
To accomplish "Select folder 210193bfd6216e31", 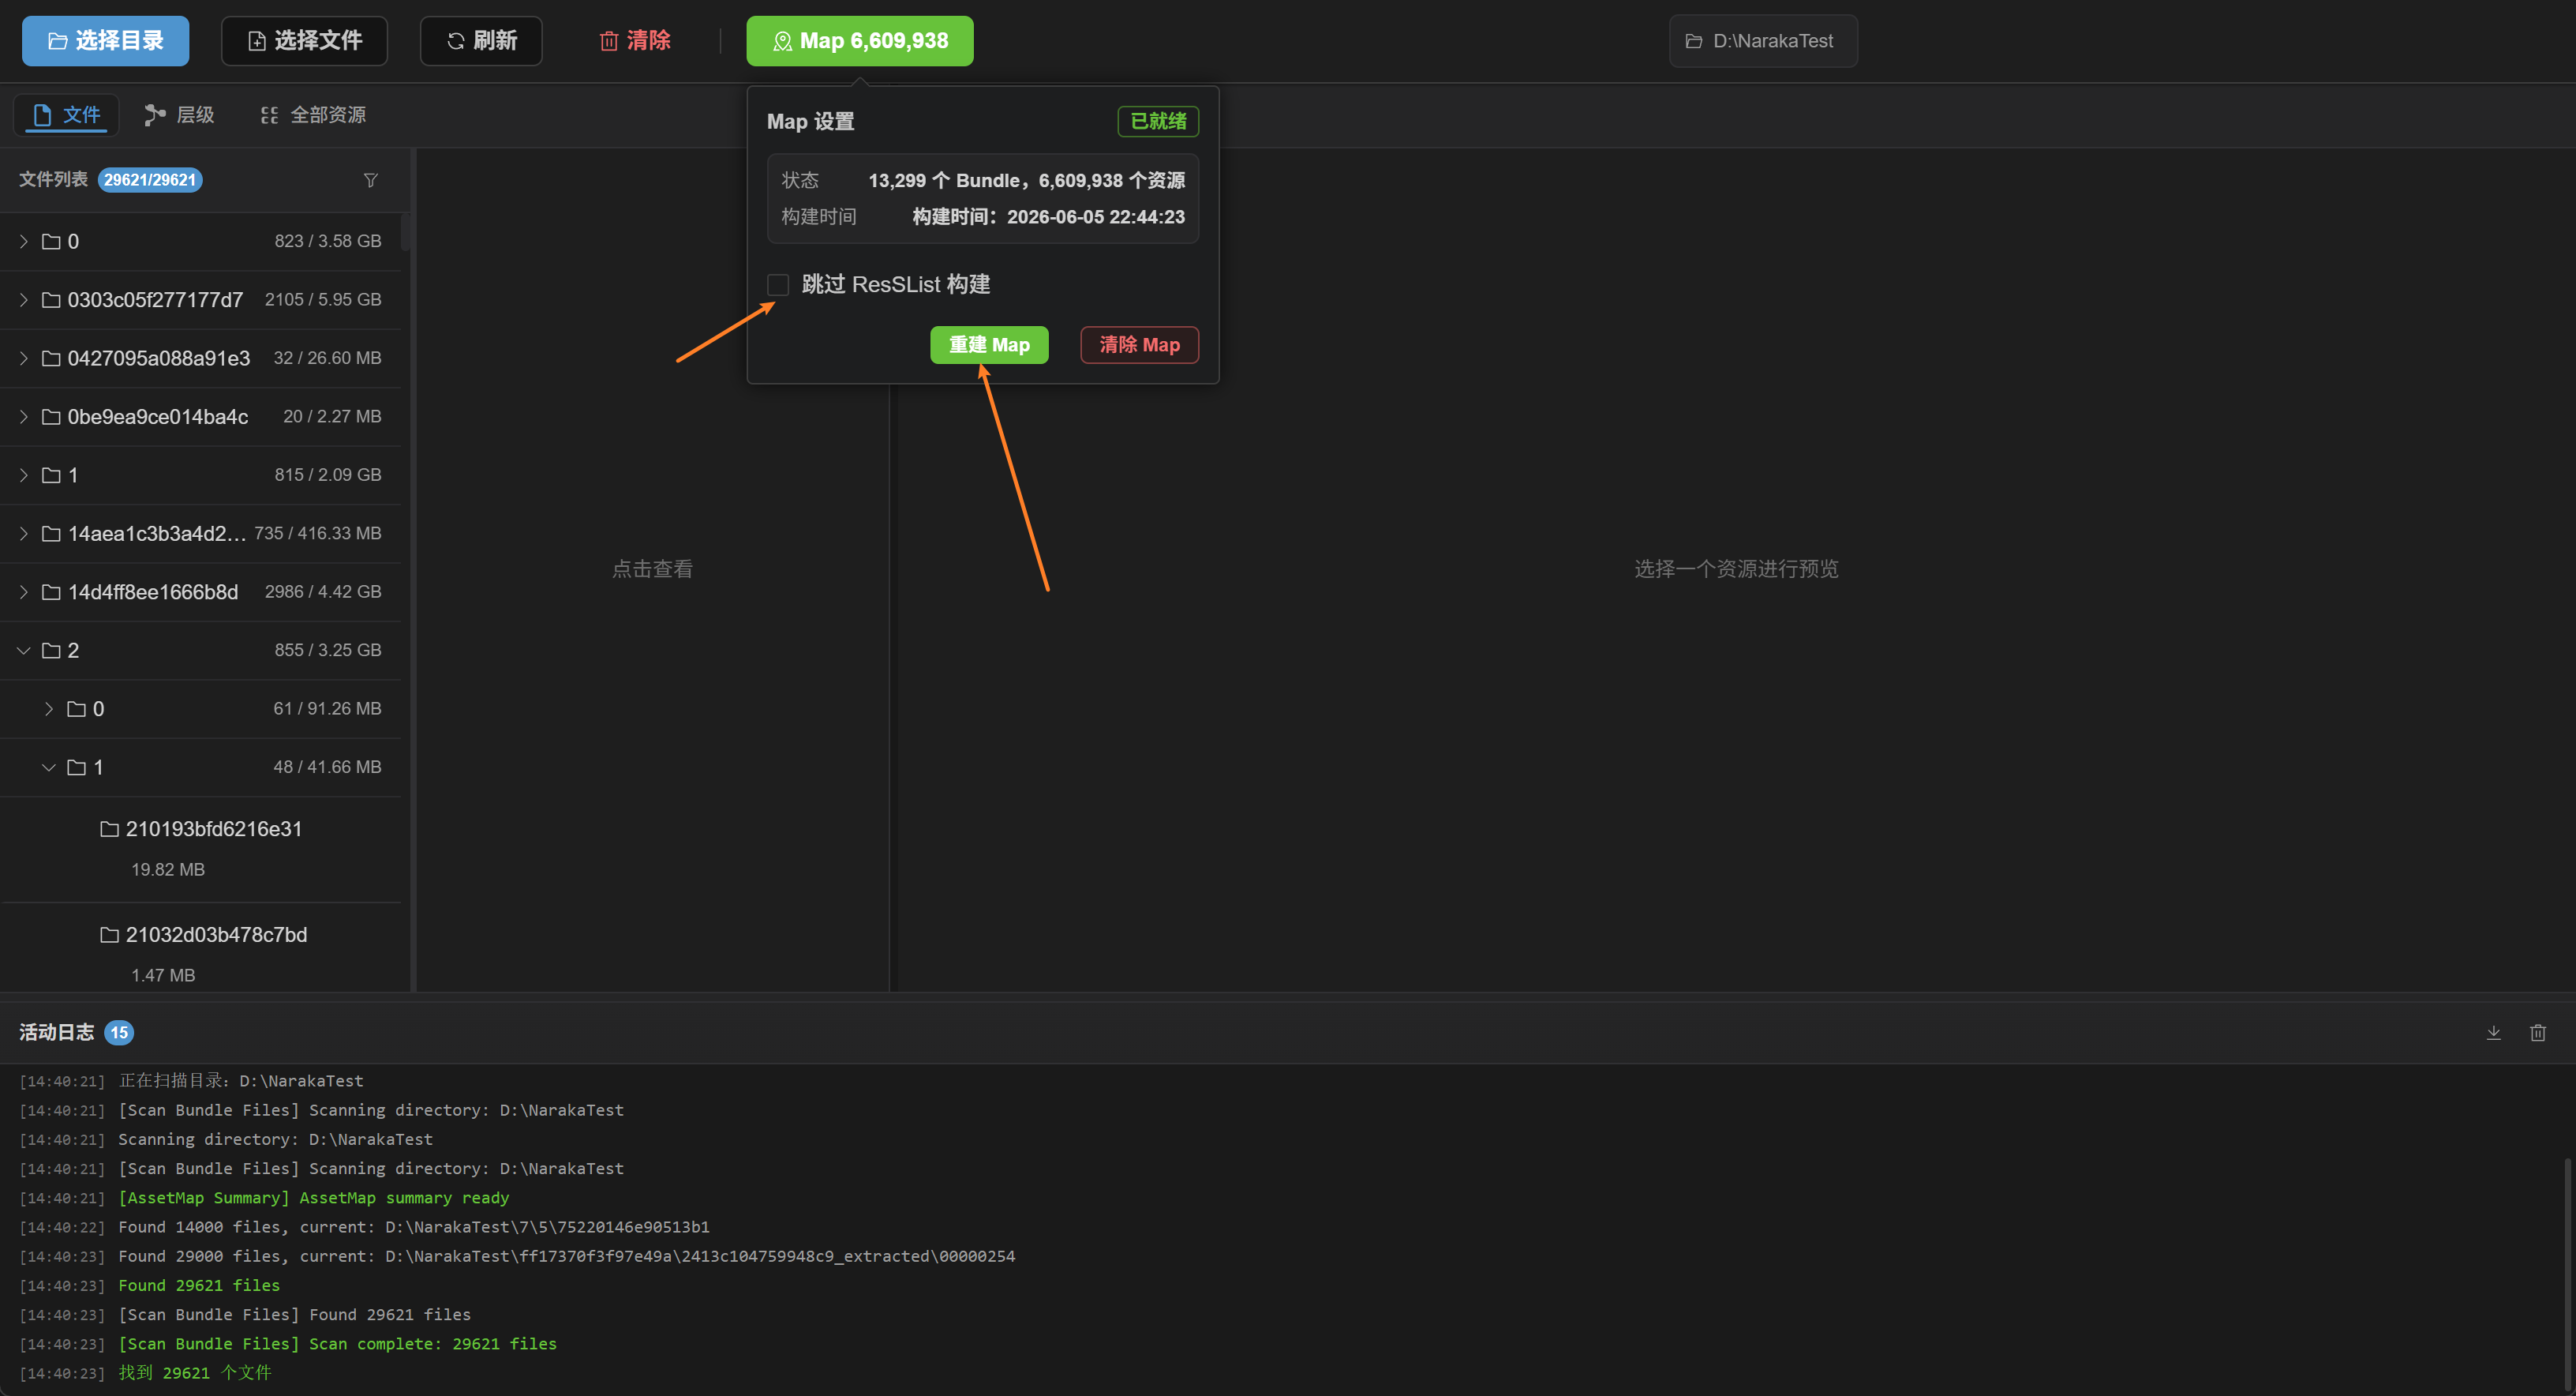I will coord(200,850).
